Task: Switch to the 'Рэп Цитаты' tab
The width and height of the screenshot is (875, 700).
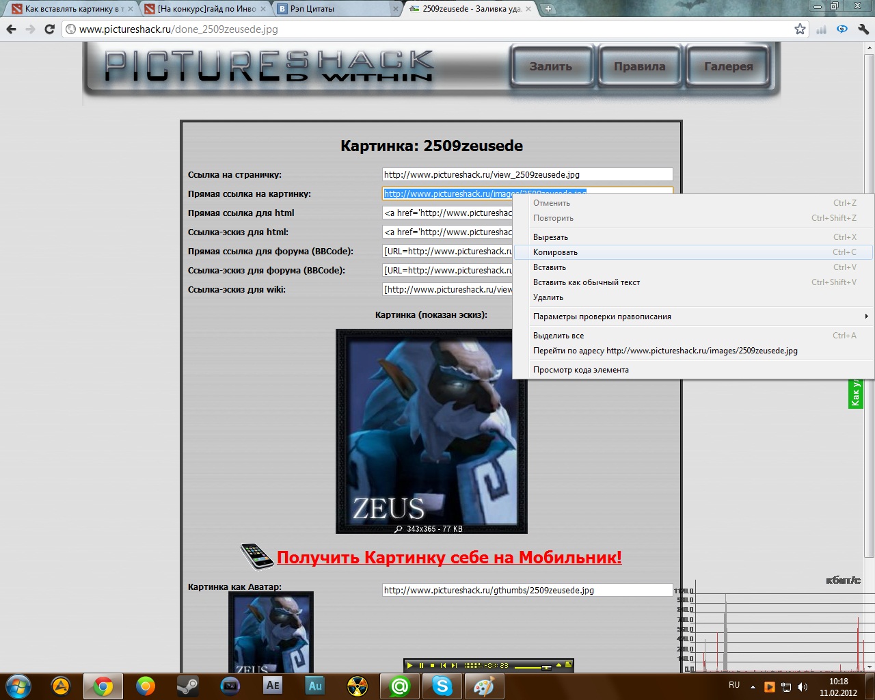Action: point(336,9)
